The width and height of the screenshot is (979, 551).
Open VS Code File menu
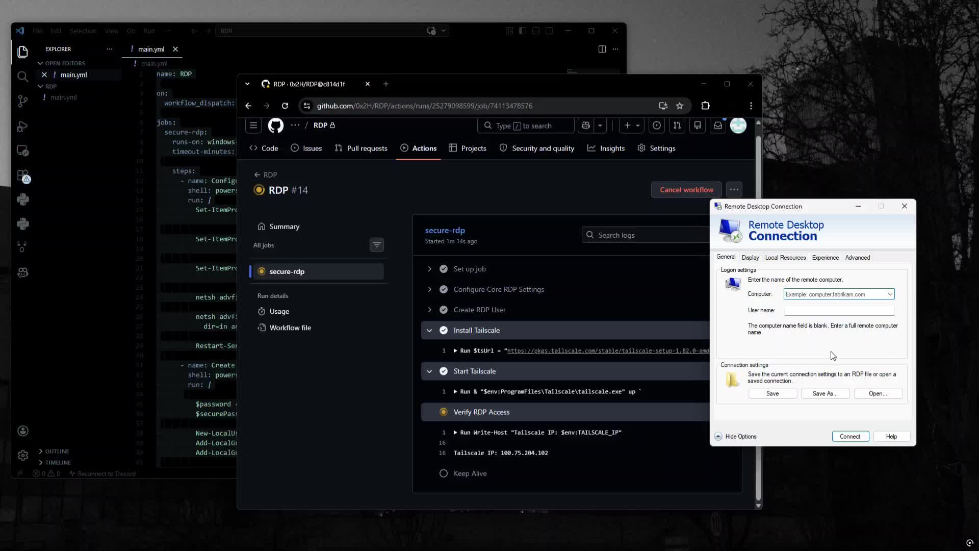point(38,31)
